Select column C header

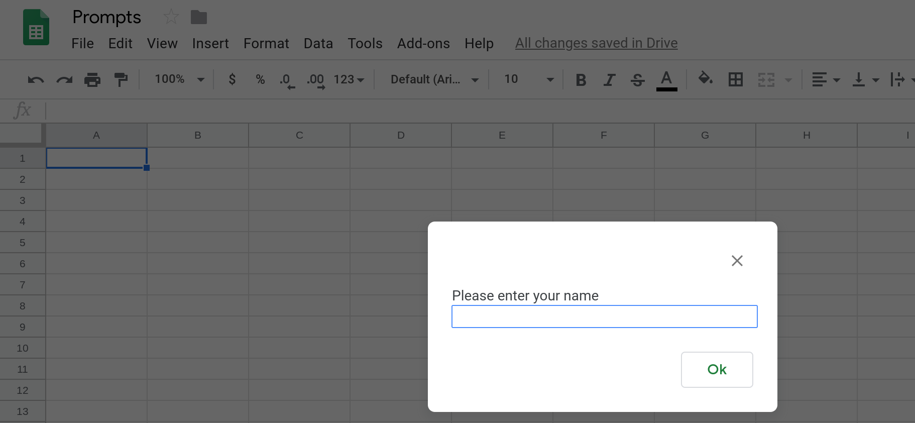click(299, 135)
